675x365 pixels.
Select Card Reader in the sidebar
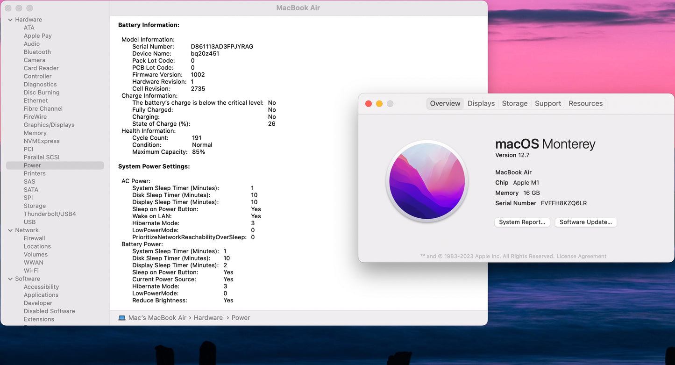[x=41, y=68]
